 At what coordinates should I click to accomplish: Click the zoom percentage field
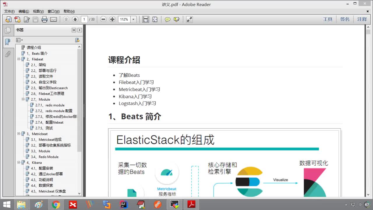click(x=124, y=20)
